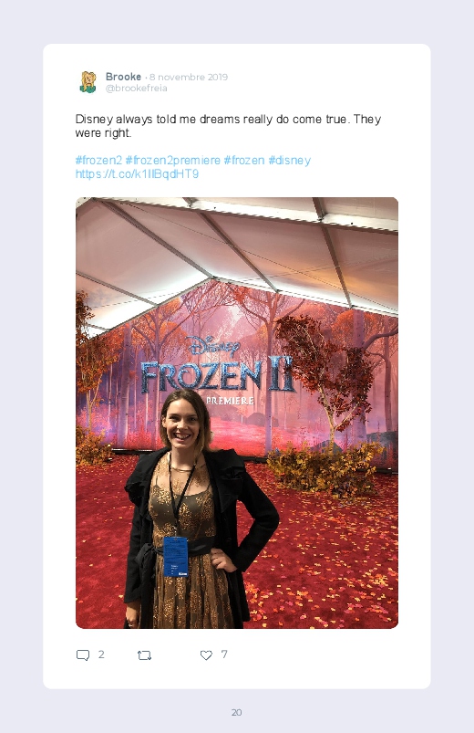Select the #frozen hashtag
Image resolution: width=474 pixels, height=733 pixels.
click(x=243, y=160)
